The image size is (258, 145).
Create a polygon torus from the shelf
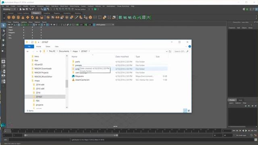(x=32, y=17)
